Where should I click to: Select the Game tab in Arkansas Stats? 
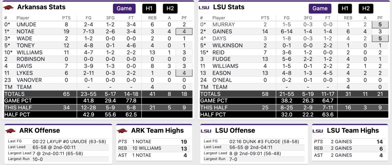click(x=124, y=8)
